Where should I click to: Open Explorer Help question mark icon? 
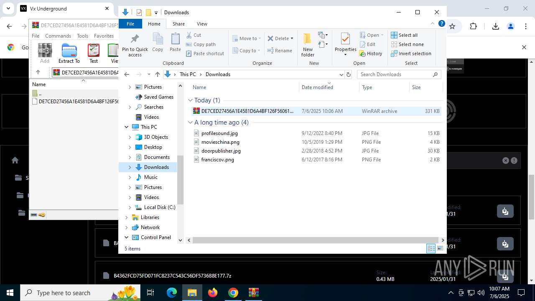click(x=441, y=24)
